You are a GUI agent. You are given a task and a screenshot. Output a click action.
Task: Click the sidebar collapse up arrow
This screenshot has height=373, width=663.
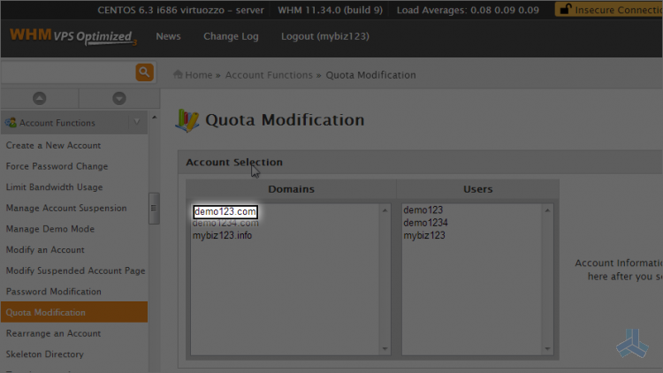(x=39, y=98)
